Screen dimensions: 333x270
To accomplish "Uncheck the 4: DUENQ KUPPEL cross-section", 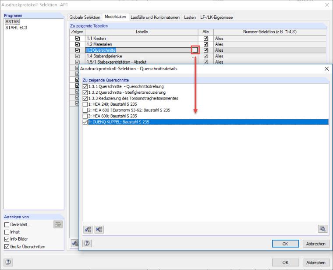I will [x=85, y=122].
